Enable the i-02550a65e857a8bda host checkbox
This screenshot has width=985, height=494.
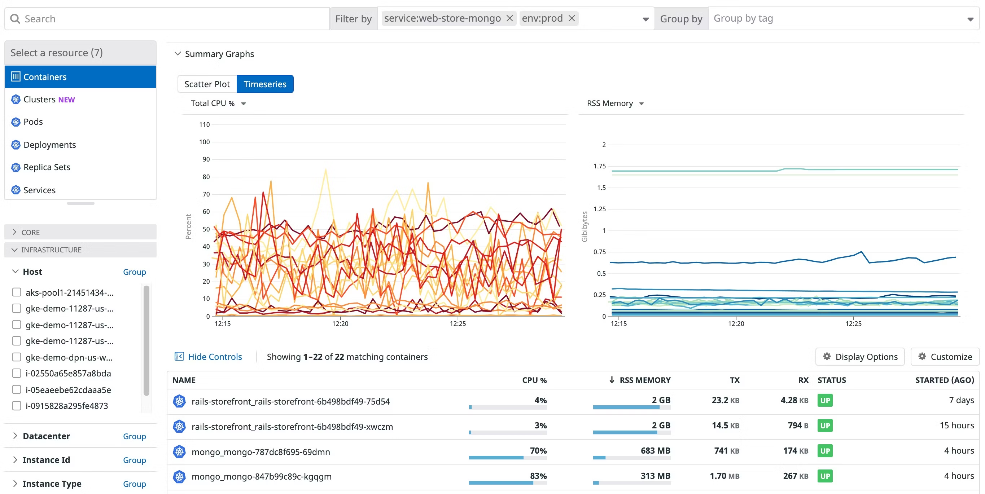(17, 373)
